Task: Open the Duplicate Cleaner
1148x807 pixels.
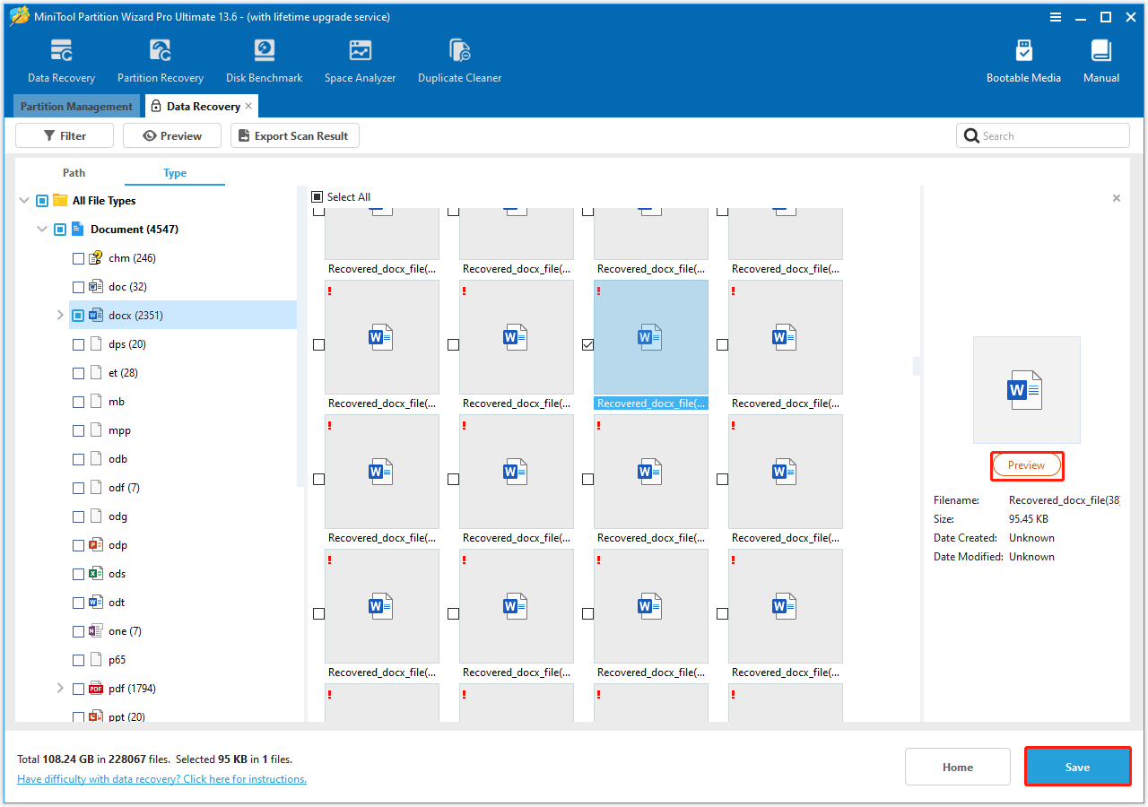Action: tap(459, 58)
